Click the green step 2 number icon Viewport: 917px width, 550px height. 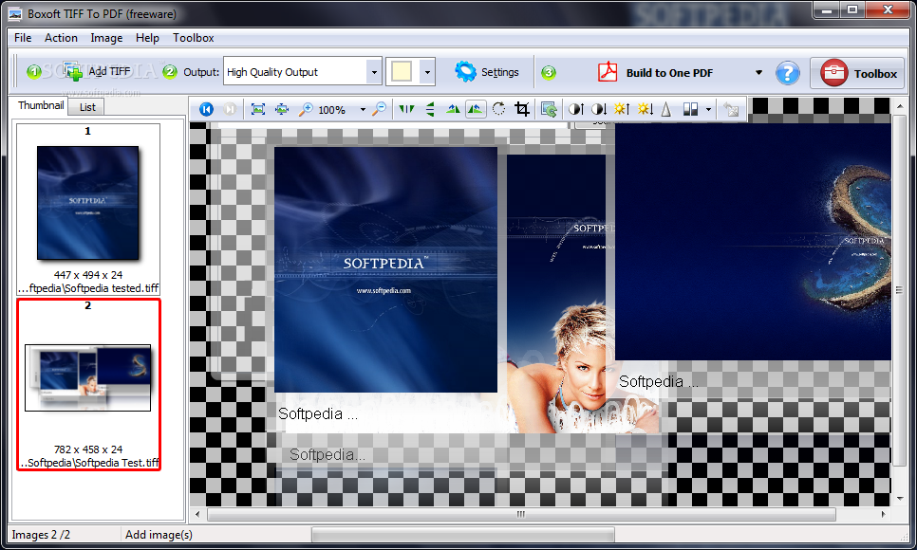[170, 72]
